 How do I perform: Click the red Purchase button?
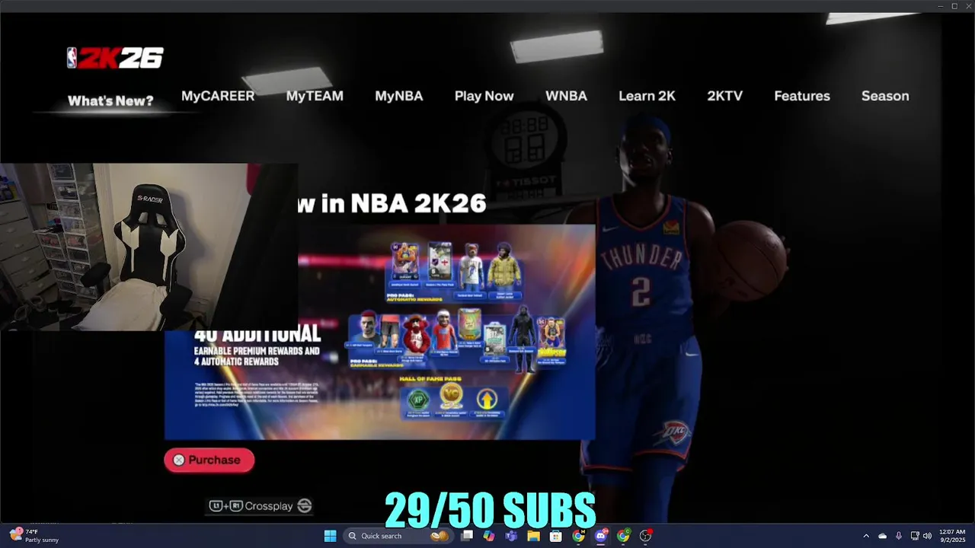[209, 460]
